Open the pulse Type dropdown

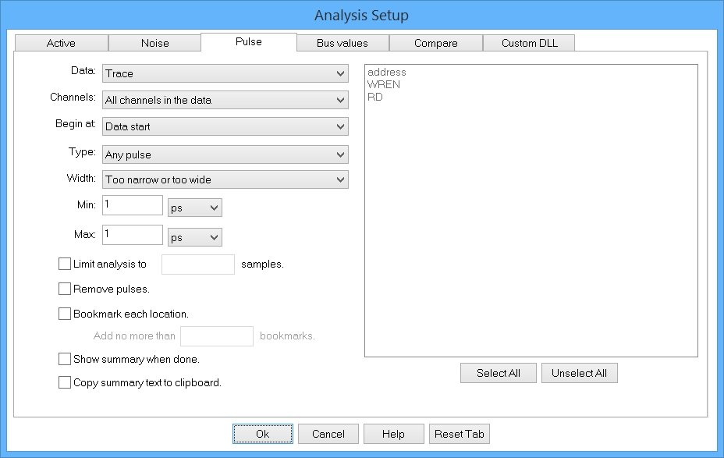click(x=225, y=154)
